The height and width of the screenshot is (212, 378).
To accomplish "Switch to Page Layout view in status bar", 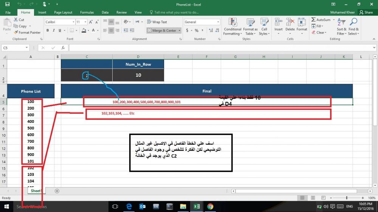I will tap(313, 198).
